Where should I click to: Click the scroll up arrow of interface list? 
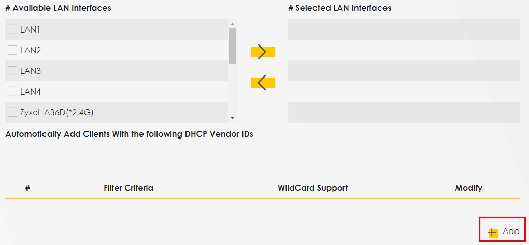[232, 24]
